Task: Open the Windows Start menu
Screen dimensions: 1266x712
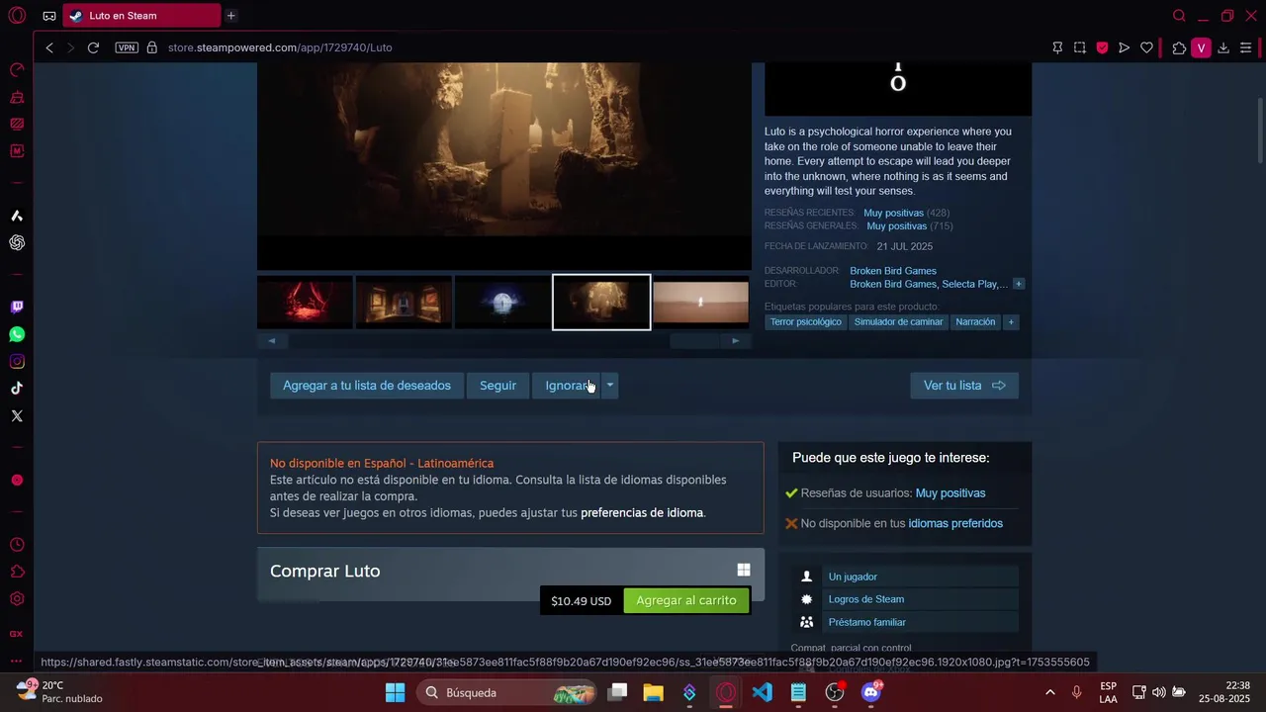Action: 395,692
